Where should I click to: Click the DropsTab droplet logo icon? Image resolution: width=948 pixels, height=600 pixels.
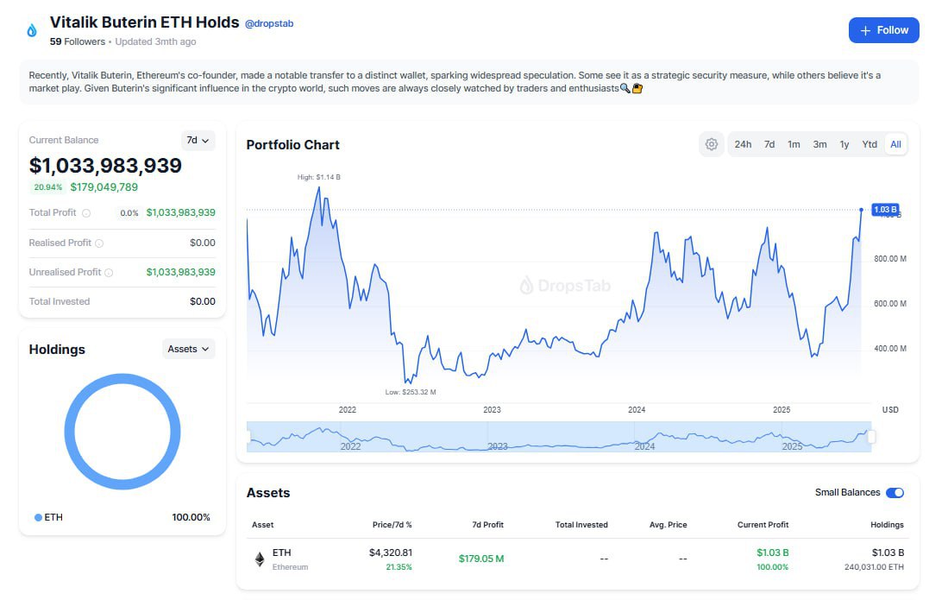[x=32, y=30]
